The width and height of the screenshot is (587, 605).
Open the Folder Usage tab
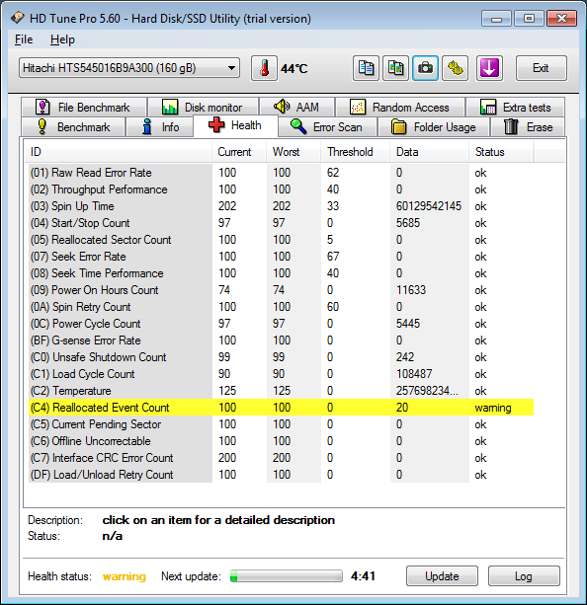pyautogui.click(x=434, y=127)
